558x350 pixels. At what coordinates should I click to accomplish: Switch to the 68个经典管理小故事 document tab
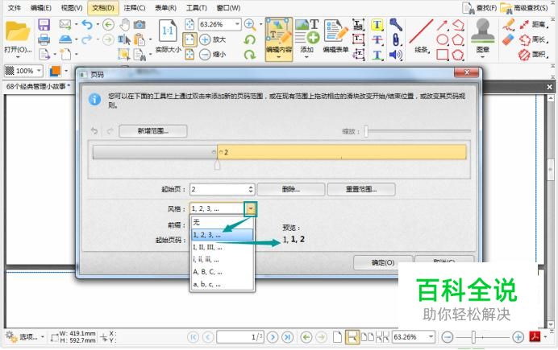pyautogui.click(x=38, y=86)
